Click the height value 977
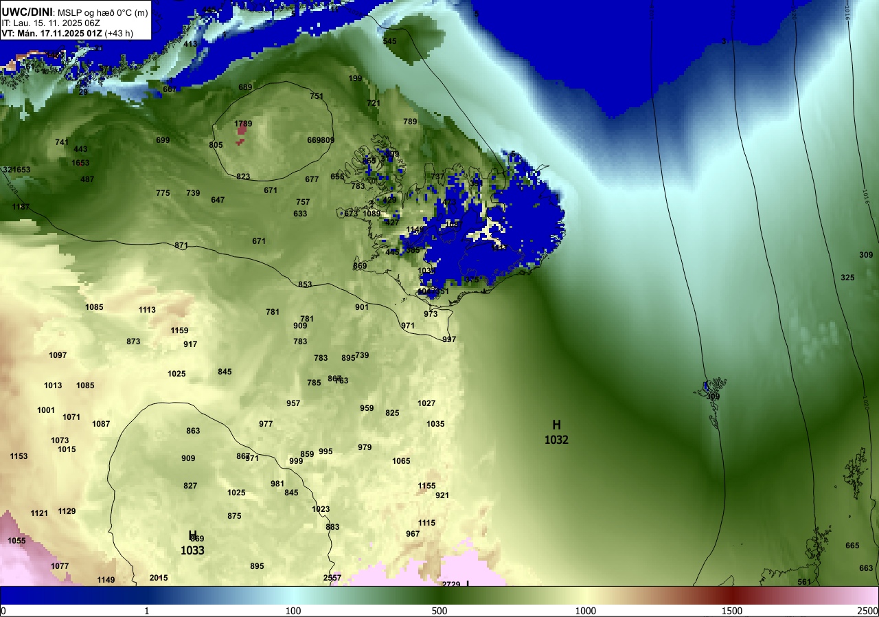 266,424
